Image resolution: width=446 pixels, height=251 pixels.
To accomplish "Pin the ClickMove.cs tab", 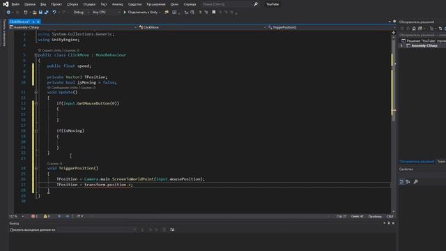I will click(x=33, y=22).
